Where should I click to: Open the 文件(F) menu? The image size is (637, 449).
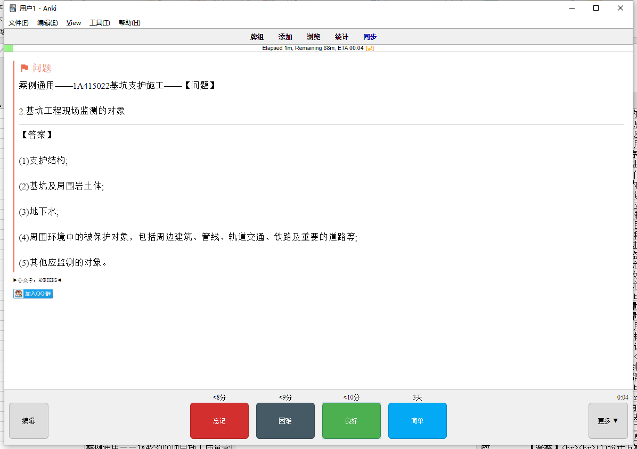pos(18,23)
